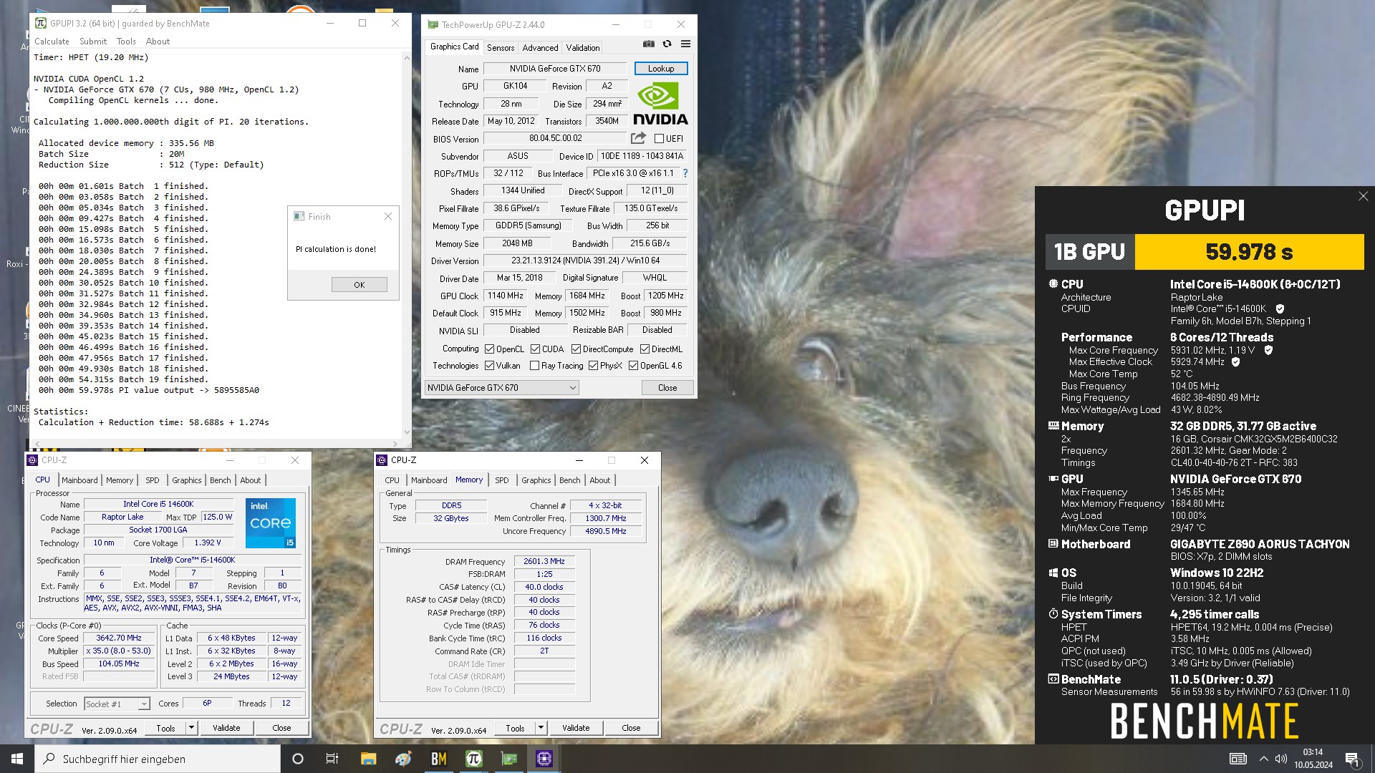Open the Mainboard tab in left CPU-Z window

click(x=79, y=480)
